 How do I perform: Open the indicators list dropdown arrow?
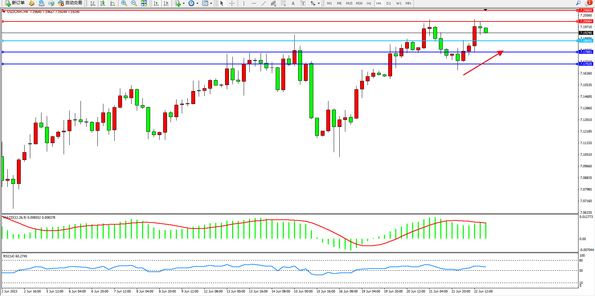(x=184, y=3)
